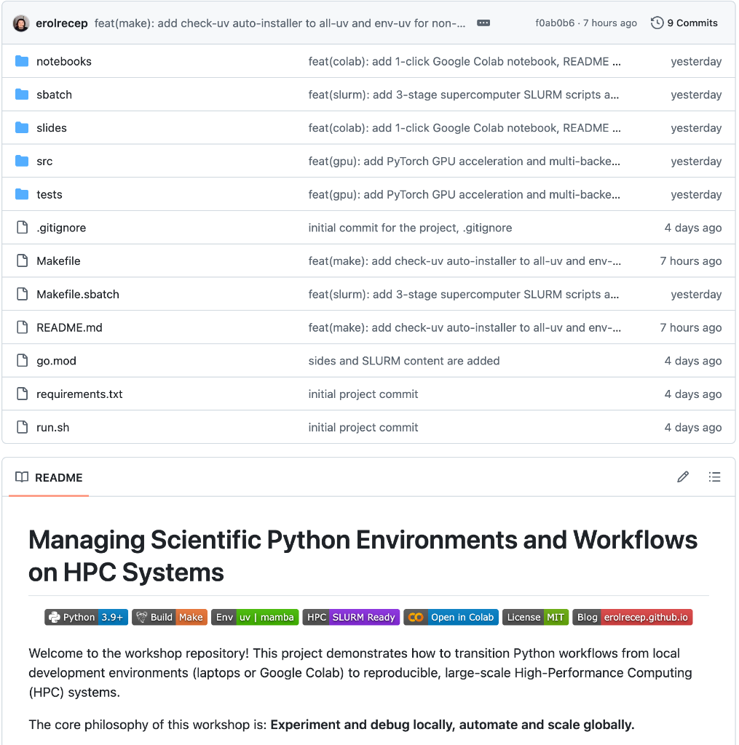This screenshot has height=745, width=739.
Task: Click the README main heading title
Action: [363, 556]
